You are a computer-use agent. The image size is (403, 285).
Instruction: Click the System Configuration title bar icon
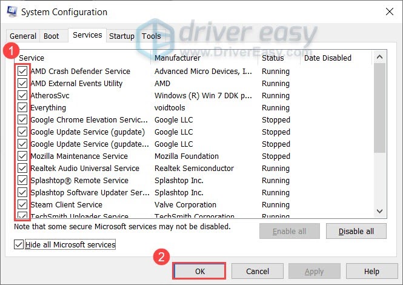click(11, 12)
